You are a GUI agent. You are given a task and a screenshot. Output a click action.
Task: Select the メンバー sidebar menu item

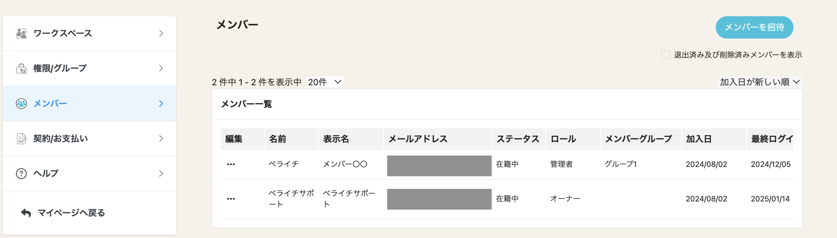point(50,104)
